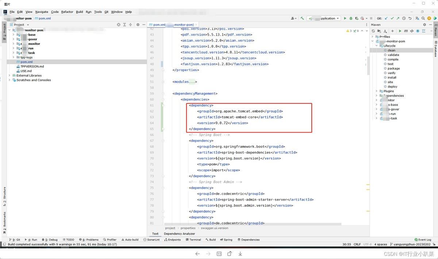Run the application with green play button
This screenshot has height=259, width=438.
coord(345,18)
